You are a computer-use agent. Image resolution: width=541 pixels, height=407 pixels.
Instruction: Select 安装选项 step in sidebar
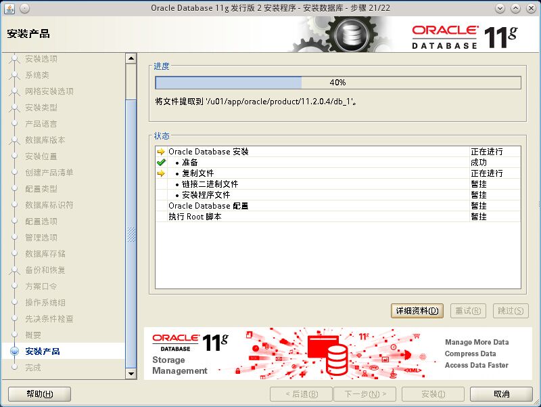[41, 59]
